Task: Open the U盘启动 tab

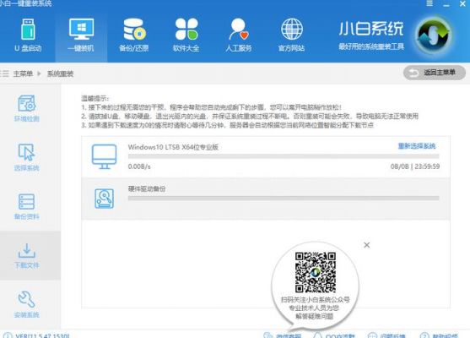Action: click(28, 35)
